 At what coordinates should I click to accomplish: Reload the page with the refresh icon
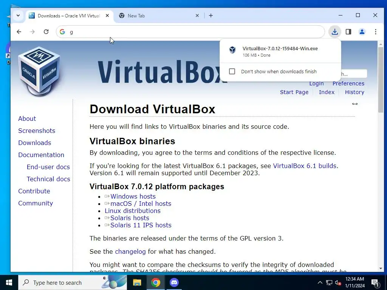tap(46, 32)
